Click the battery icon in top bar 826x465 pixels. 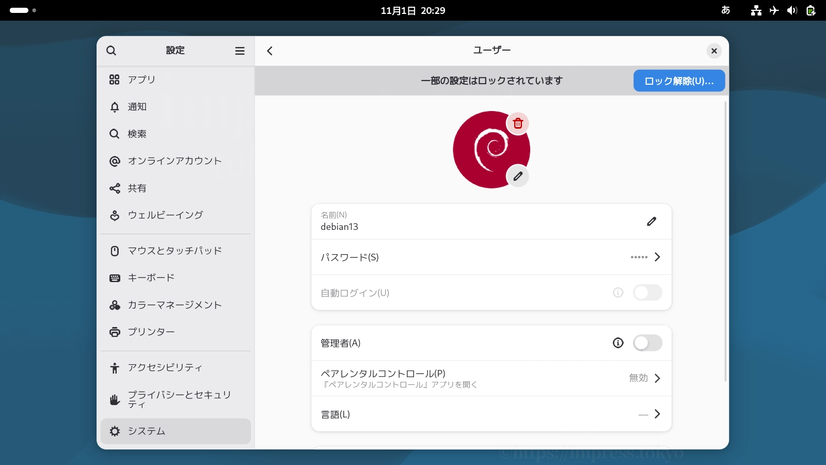point(811,10)
